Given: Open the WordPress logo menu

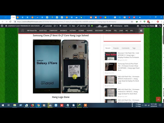Looking at the screenshot, I should tap(2, 26).
